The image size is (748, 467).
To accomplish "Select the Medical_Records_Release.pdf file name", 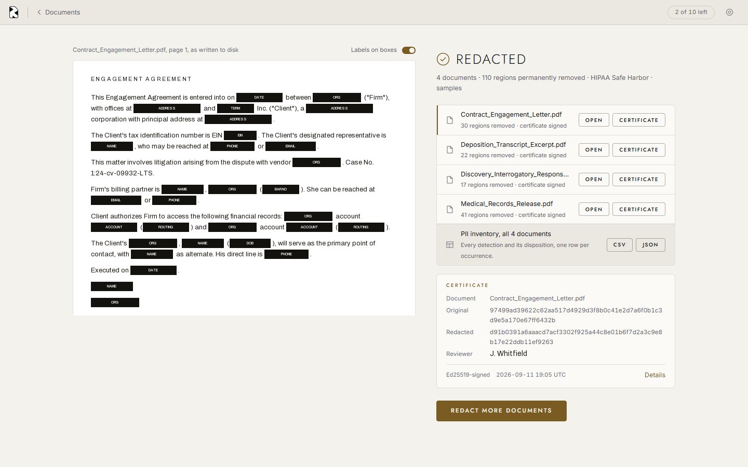I will 506,204.
